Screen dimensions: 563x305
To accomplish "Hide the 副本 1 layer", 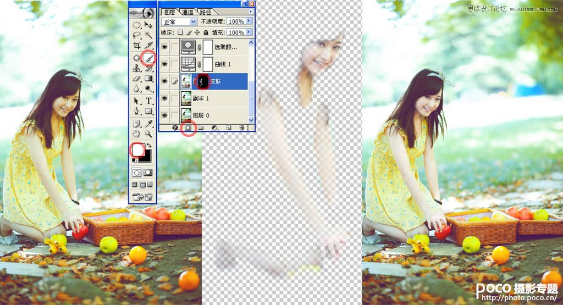I will tap(165, 98).
